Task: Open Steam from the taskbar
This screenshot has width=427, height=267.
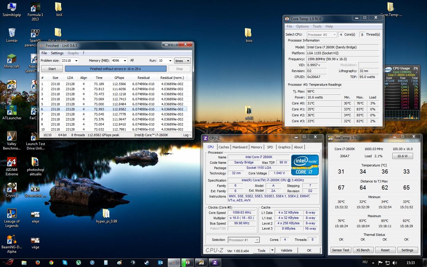Action: point(146,262)
